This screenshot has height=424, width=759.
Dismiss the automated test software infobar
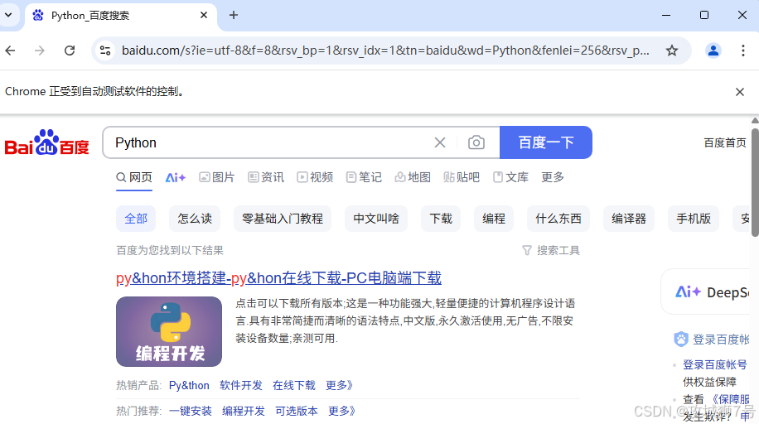[x=740, y=92]
